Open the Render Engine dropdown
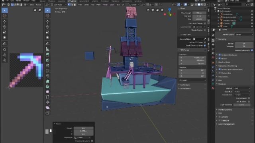255x143 pixels. (x=244, y=35)
